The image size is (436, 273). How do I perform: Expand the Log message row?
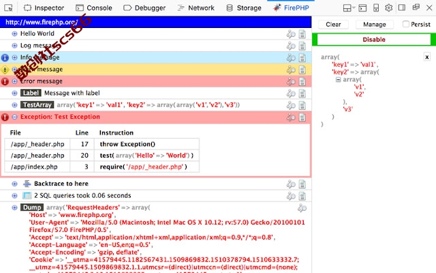(x=14, y=46)
